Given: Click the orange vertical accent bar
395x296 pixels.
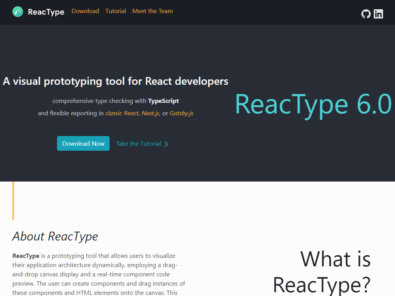Looking at the screenshot, I should 13,201.
